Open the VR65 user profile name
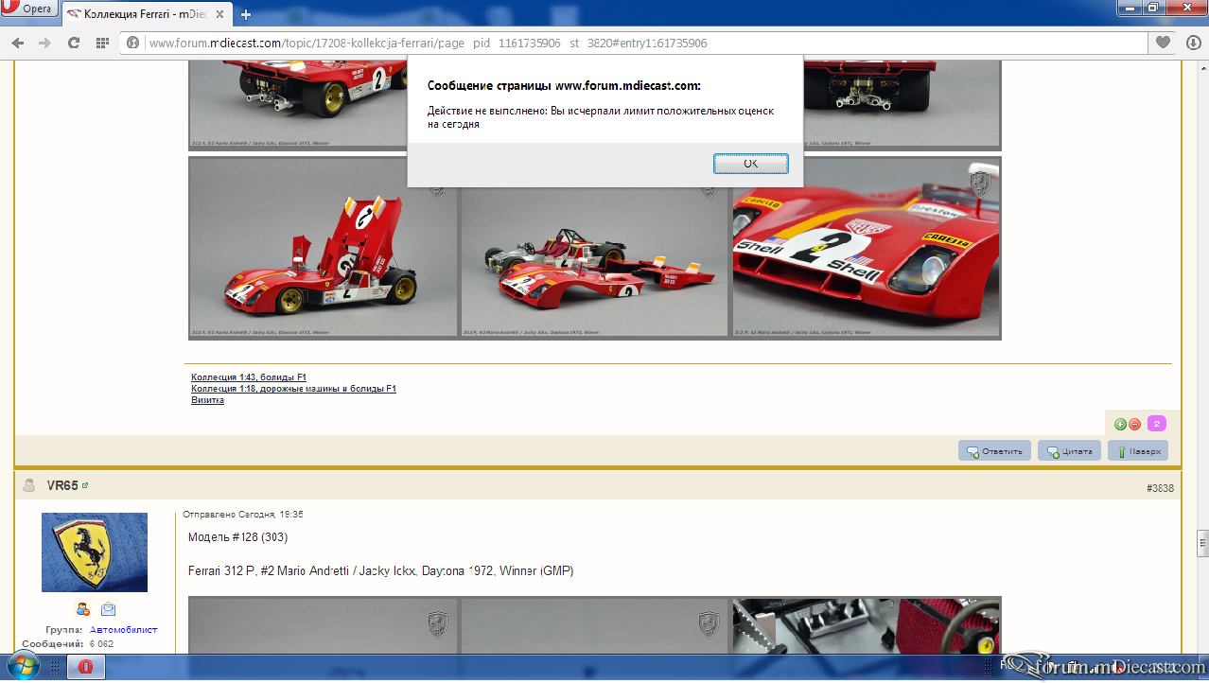1209x683 pixels. [x=62, y=485]
